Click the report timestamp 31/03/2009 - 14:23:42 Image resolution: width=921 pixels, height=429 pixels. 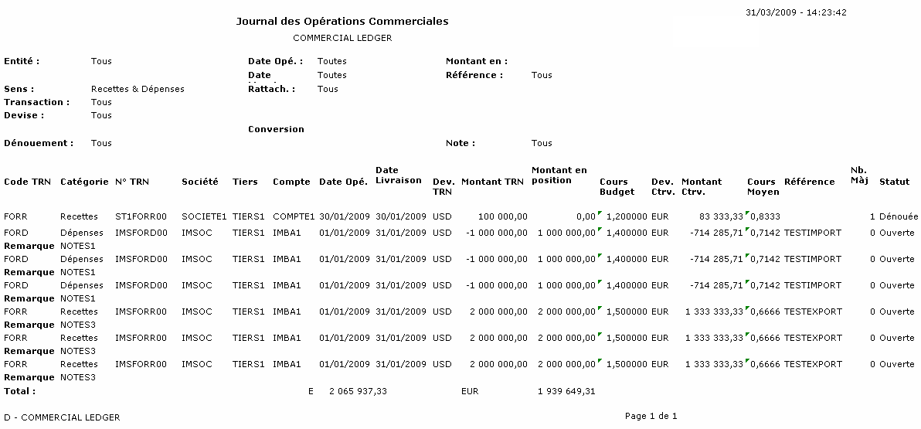[796, 12]
